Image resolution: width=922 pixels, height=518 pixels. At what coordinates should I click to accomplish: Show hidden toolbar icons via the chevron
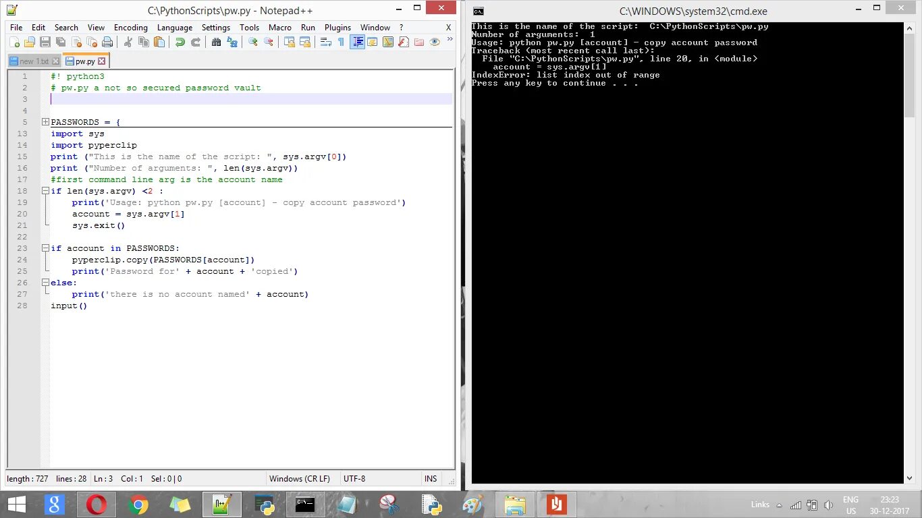pos(450,40)
